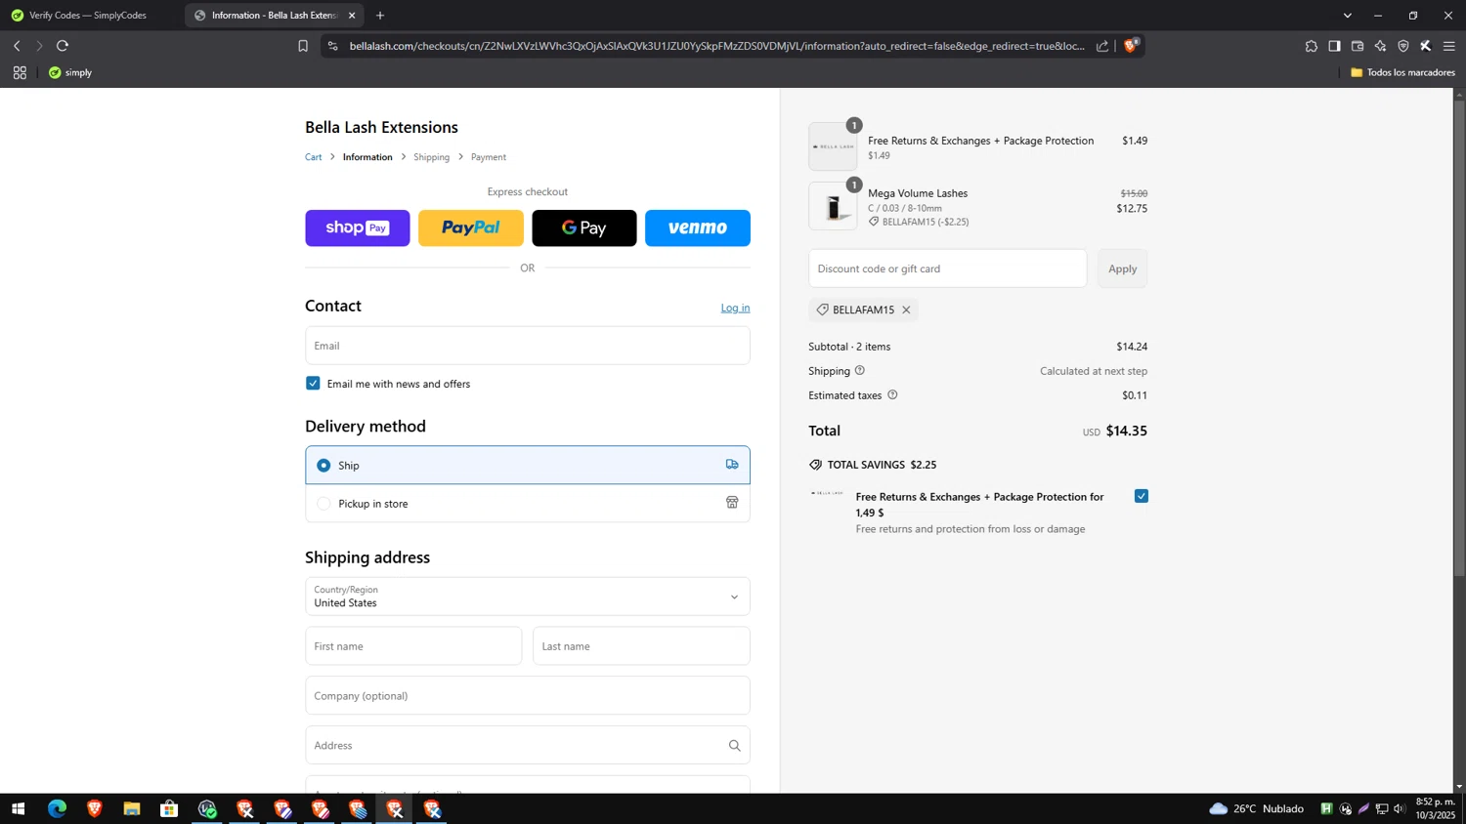Open the tab list dropdown arrow
The height and width of the screenshot is (824, 1466).
(1347, 16)
